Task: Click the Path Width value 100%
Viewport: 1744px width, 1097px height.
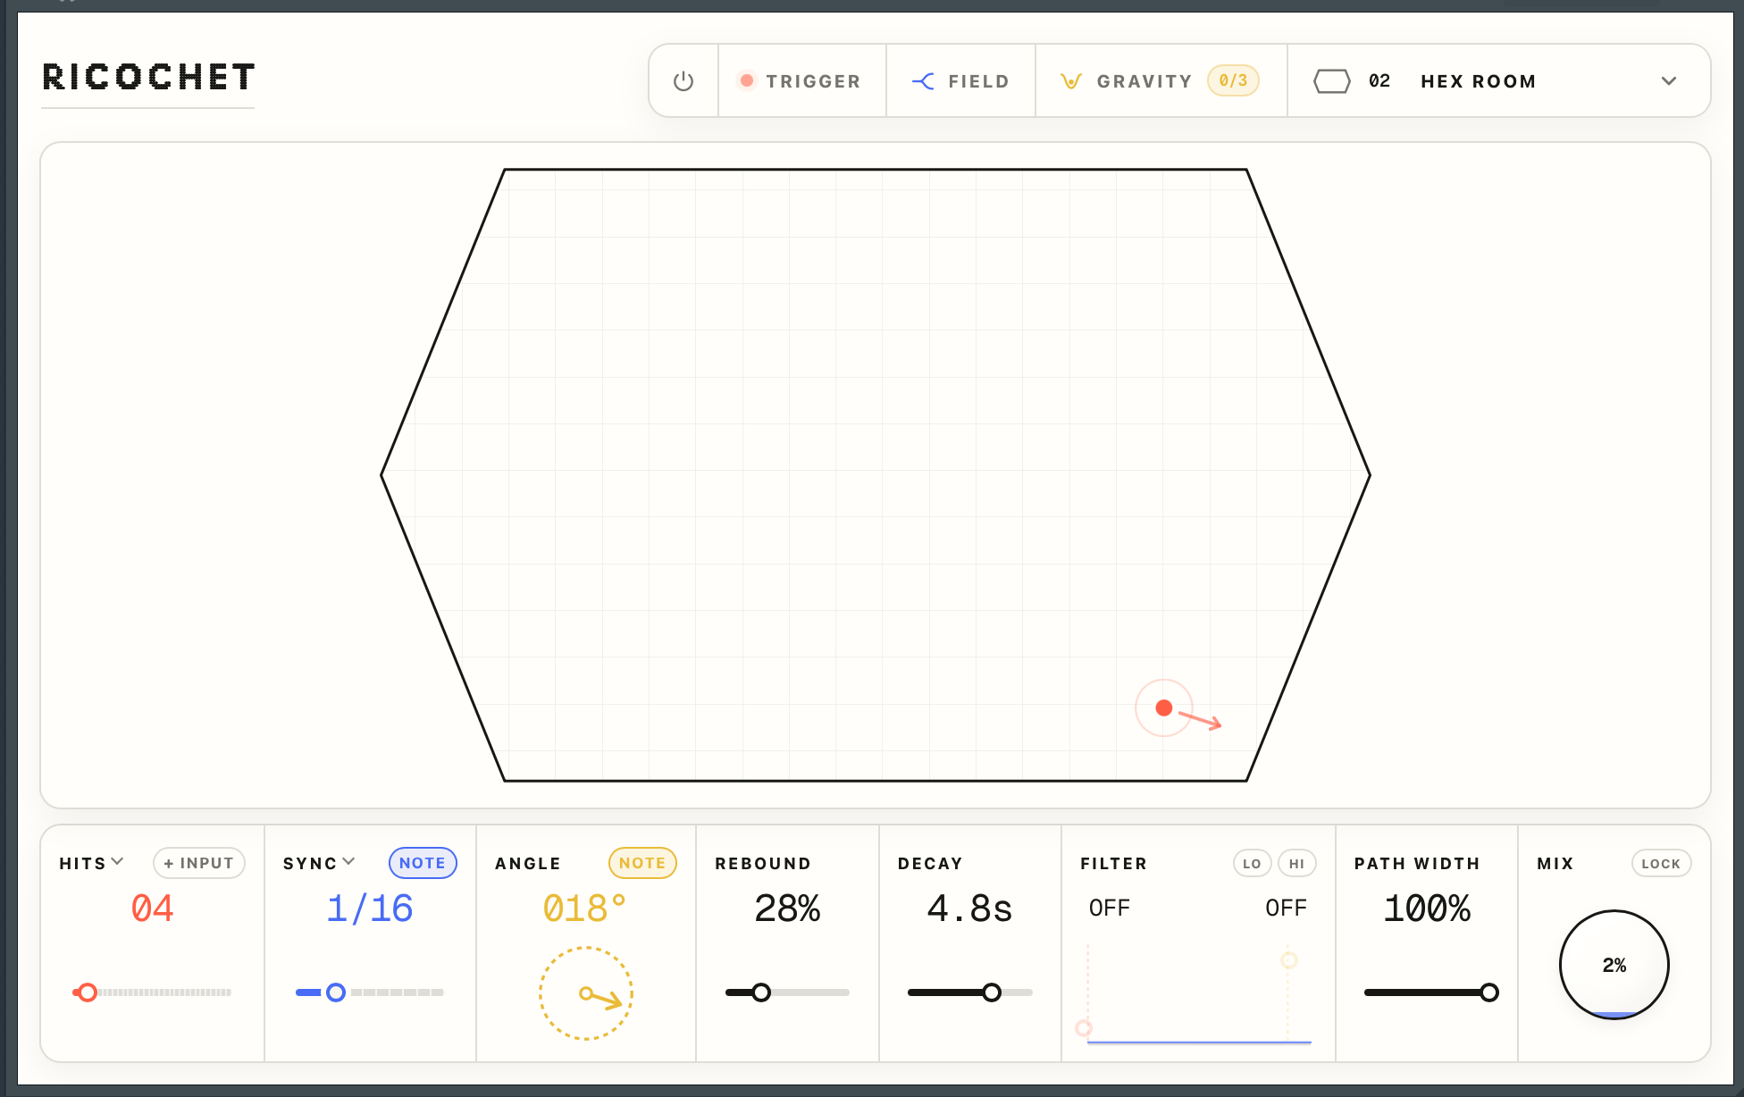Action: coord(1427,909)
